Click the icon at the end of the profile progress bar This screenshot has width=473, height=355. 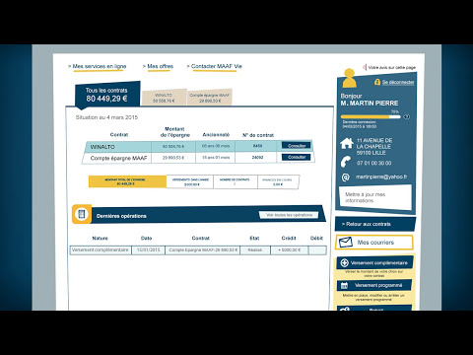coord(406,116)
